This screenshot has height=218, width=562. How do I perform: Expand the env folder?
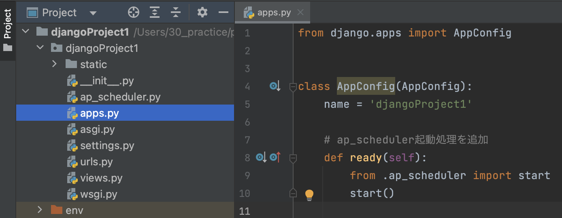[40, 210]
